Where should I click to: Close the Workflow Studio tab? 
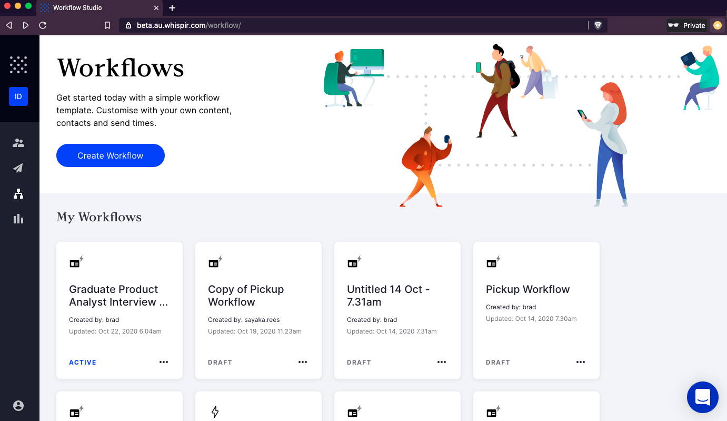click(x=157, y=8)
